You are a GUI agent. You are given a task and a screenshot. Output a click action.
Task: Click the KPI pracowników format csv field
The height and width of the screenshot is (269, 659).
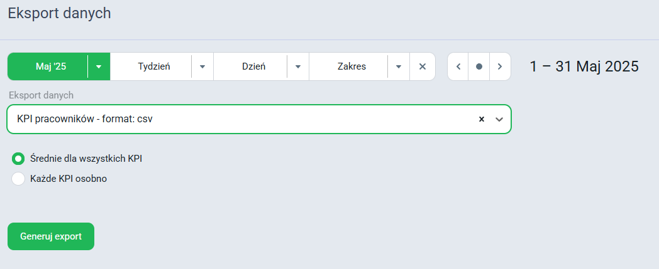click(x=259, y=119)
